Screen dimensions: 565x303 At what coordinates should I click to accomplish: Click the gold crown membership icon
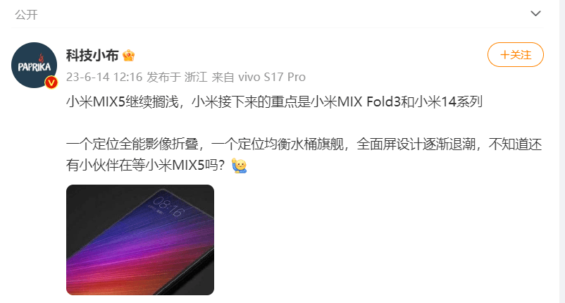coord(129,56)
